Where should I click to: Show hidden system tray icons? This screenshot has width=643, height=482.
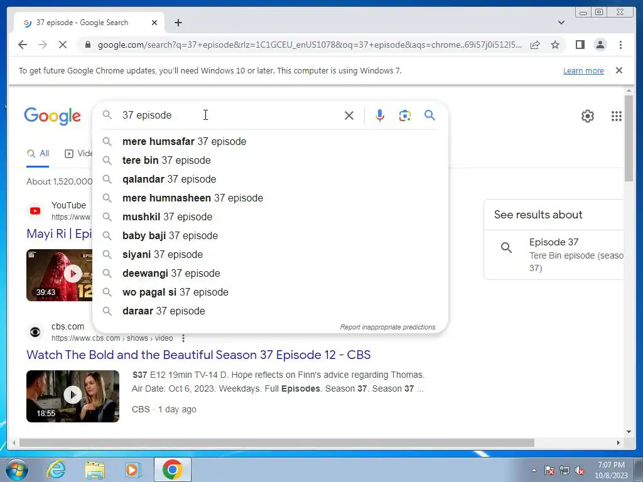click(534, 470)
